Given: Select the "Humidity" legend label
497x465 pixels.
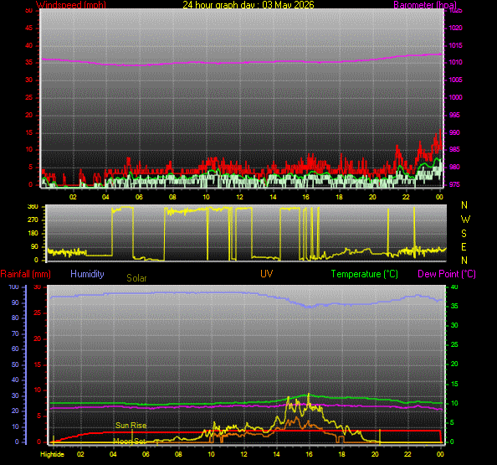Looking at the screenshot, I should [x=87, y=274].
